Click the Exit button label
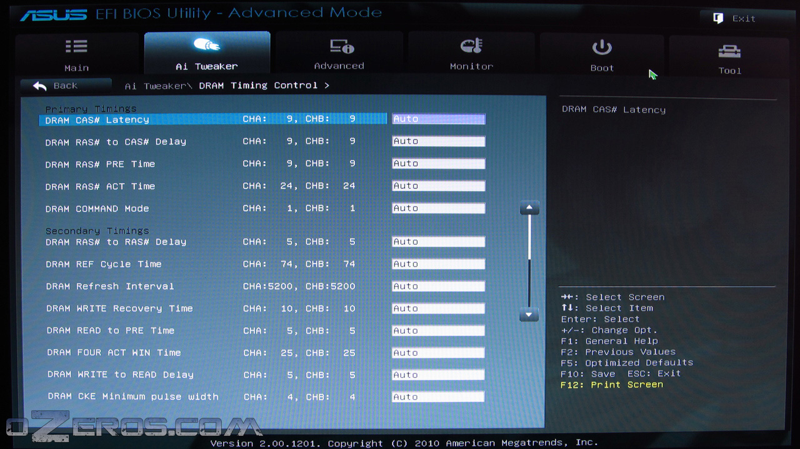Image resolution: width=800 pixels, height=449 pixels. coord(744,19)
